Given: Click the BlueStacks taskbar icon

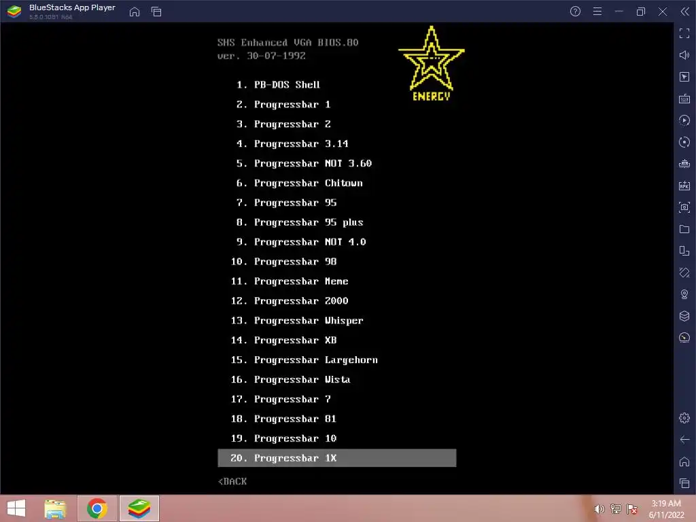Looking at the screenshot, I should click(139, 508).
